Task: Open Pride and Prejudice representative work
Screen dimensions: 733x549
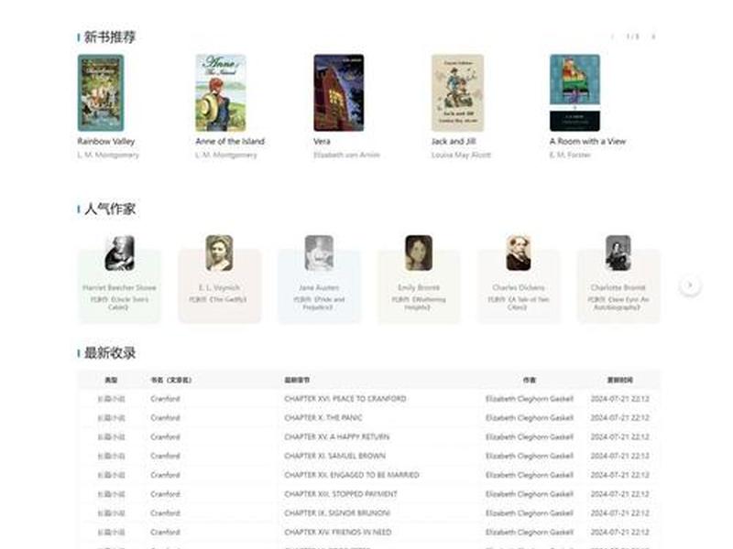Action: point(319,303)
